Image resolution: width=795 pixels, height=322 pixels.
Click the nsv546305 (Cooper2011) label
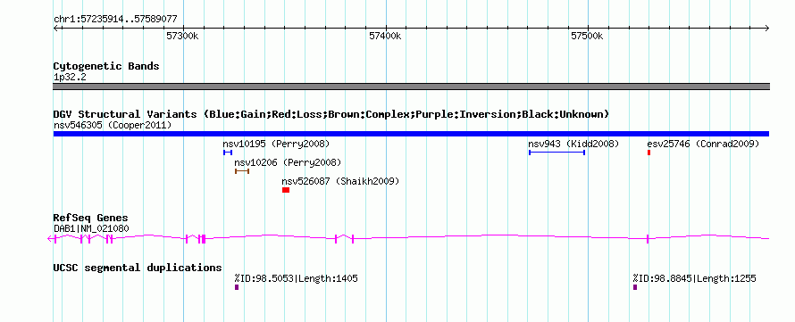tap(113, 125)
